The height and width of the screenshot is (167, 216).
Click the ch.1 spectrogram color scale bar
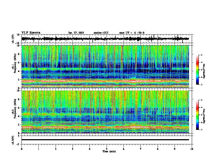pos(197,70)
